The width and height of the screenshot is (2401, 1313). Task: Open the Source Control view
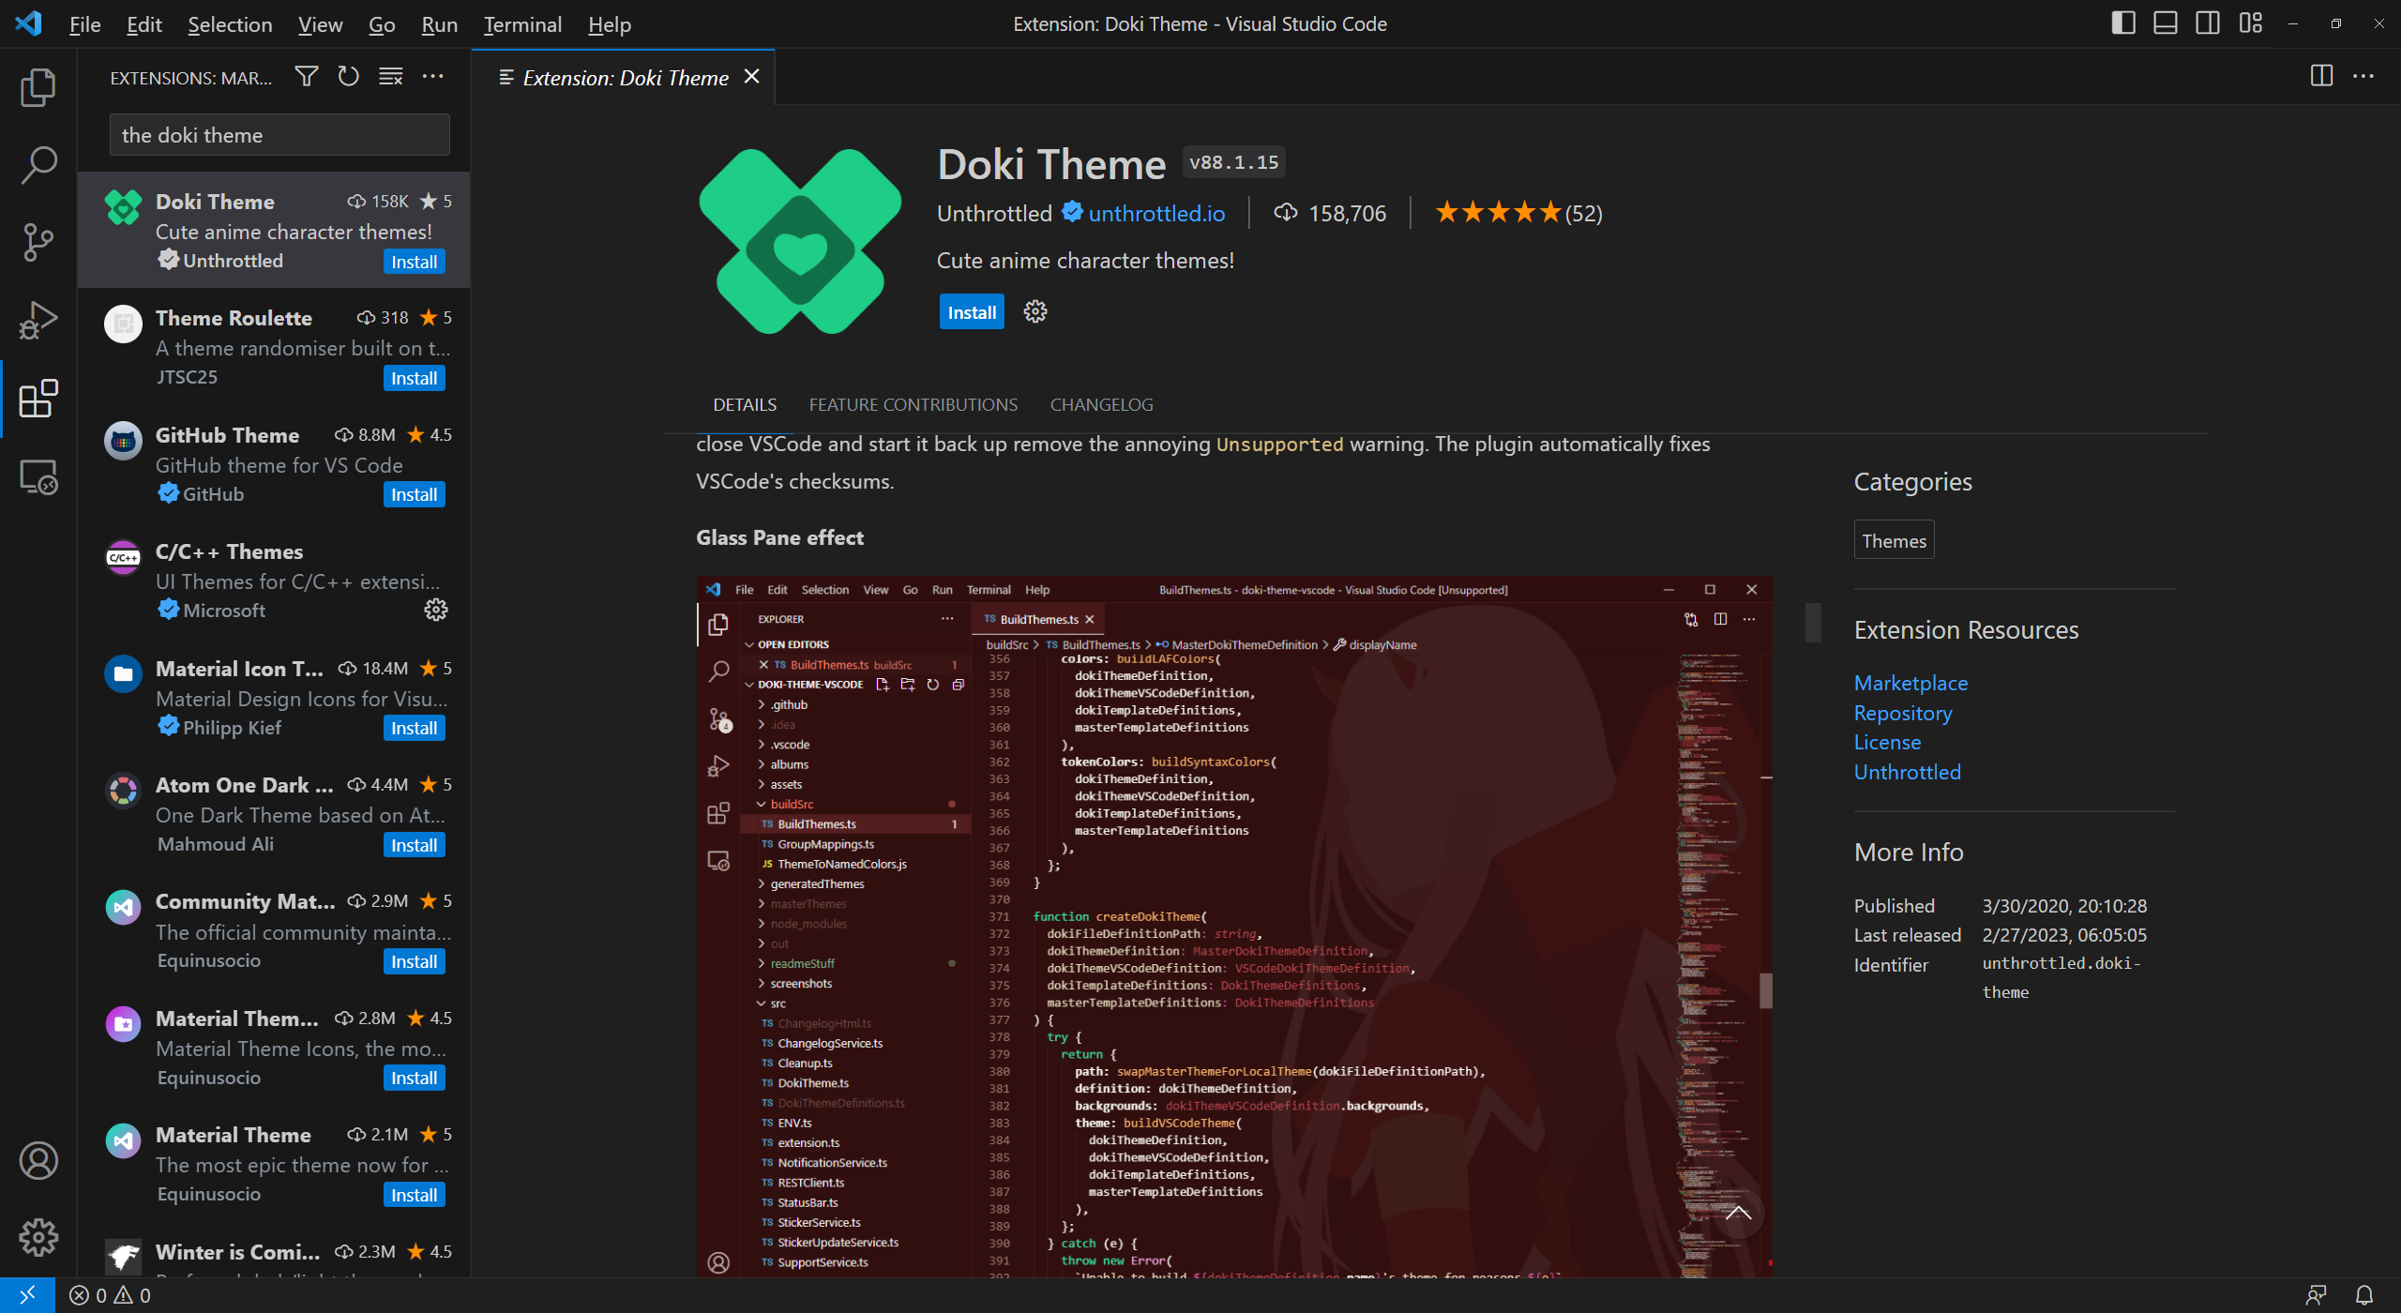(x=38, y=242)
